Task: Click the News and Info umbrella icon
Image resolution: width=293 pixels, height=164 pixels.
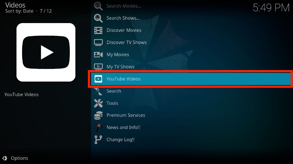Action: pyautogui.click(x=98, y=127)
